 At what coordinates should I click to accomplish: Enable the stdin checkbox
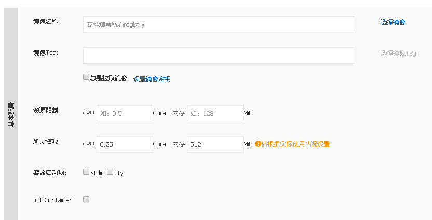click(86, 172)
